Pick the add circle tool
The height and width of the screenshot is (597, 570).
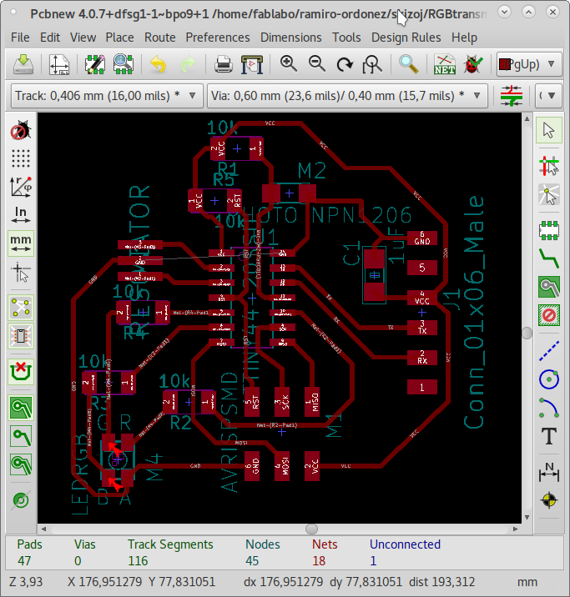coord(548,379)
